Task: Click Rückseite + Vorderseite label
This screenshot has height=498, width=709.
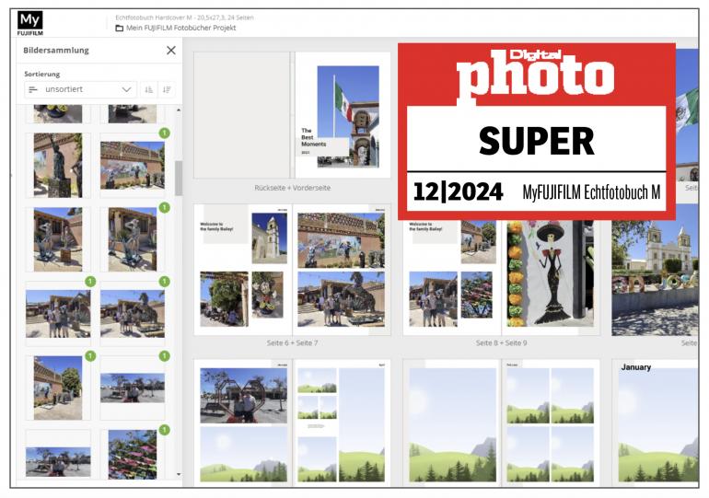Action: coord(292,188)
